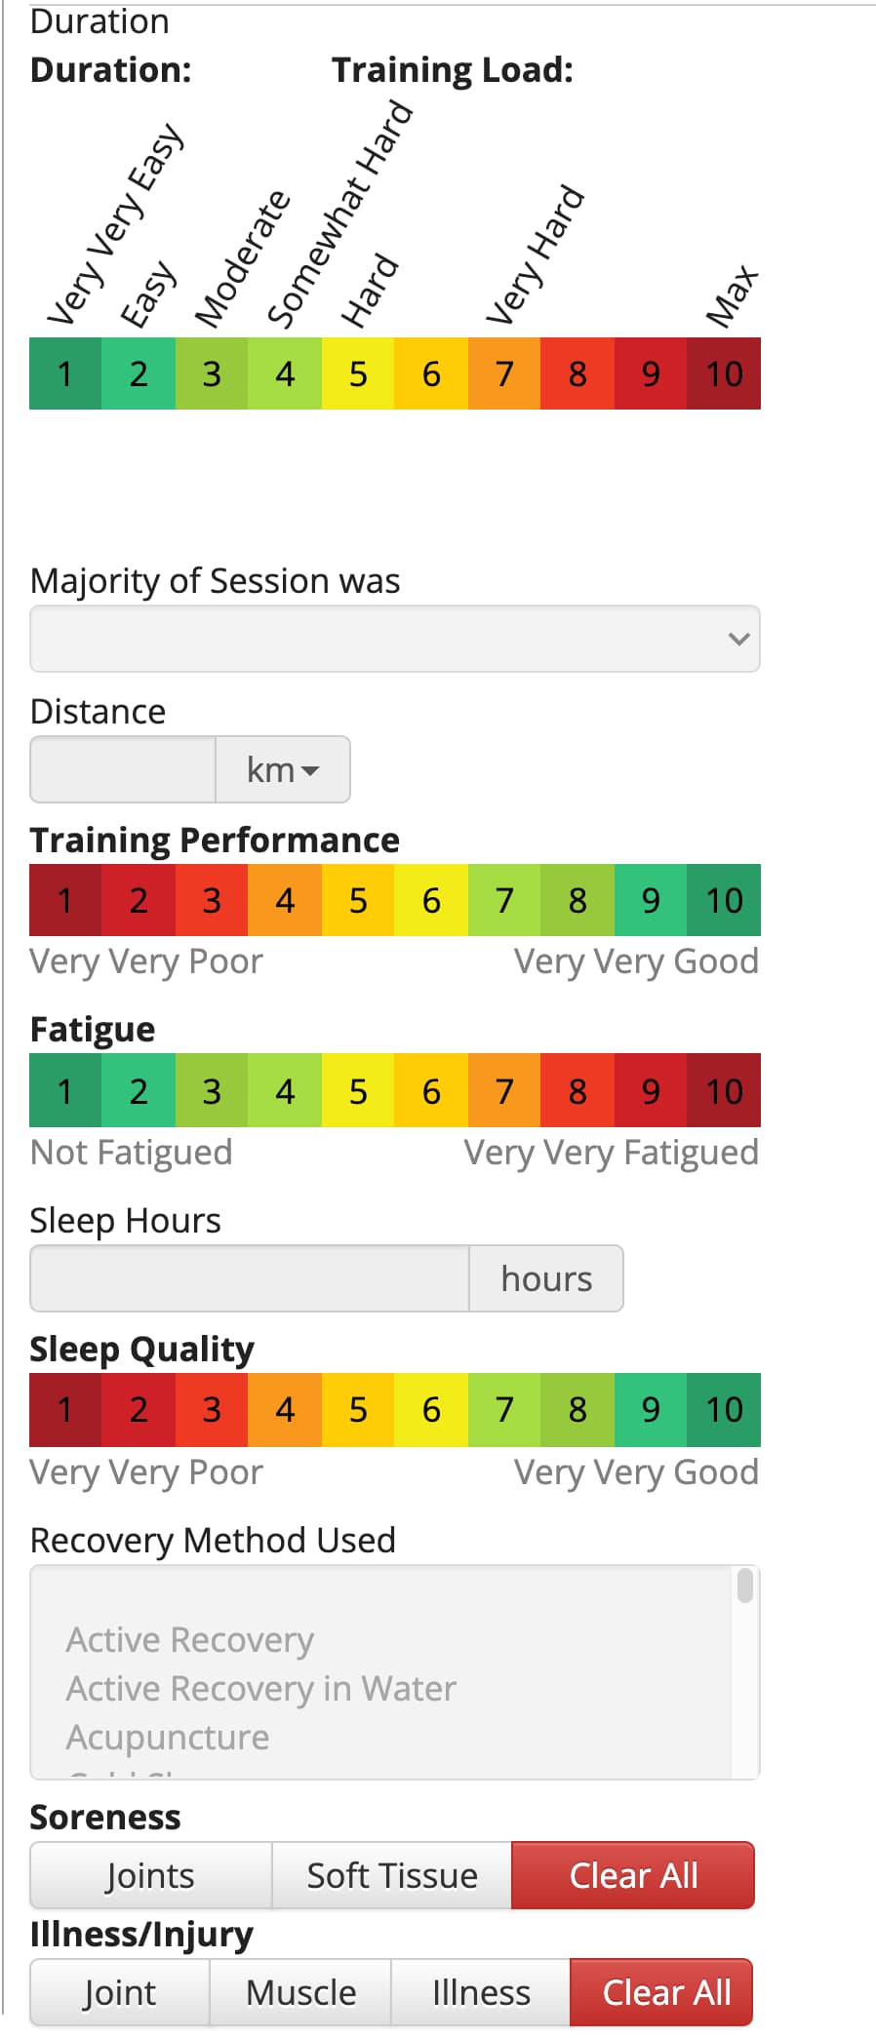The image size is (876, 2038).
Task: Rate Fatigue as 10
Action: pyautogui.click(x=724, y=1090)
